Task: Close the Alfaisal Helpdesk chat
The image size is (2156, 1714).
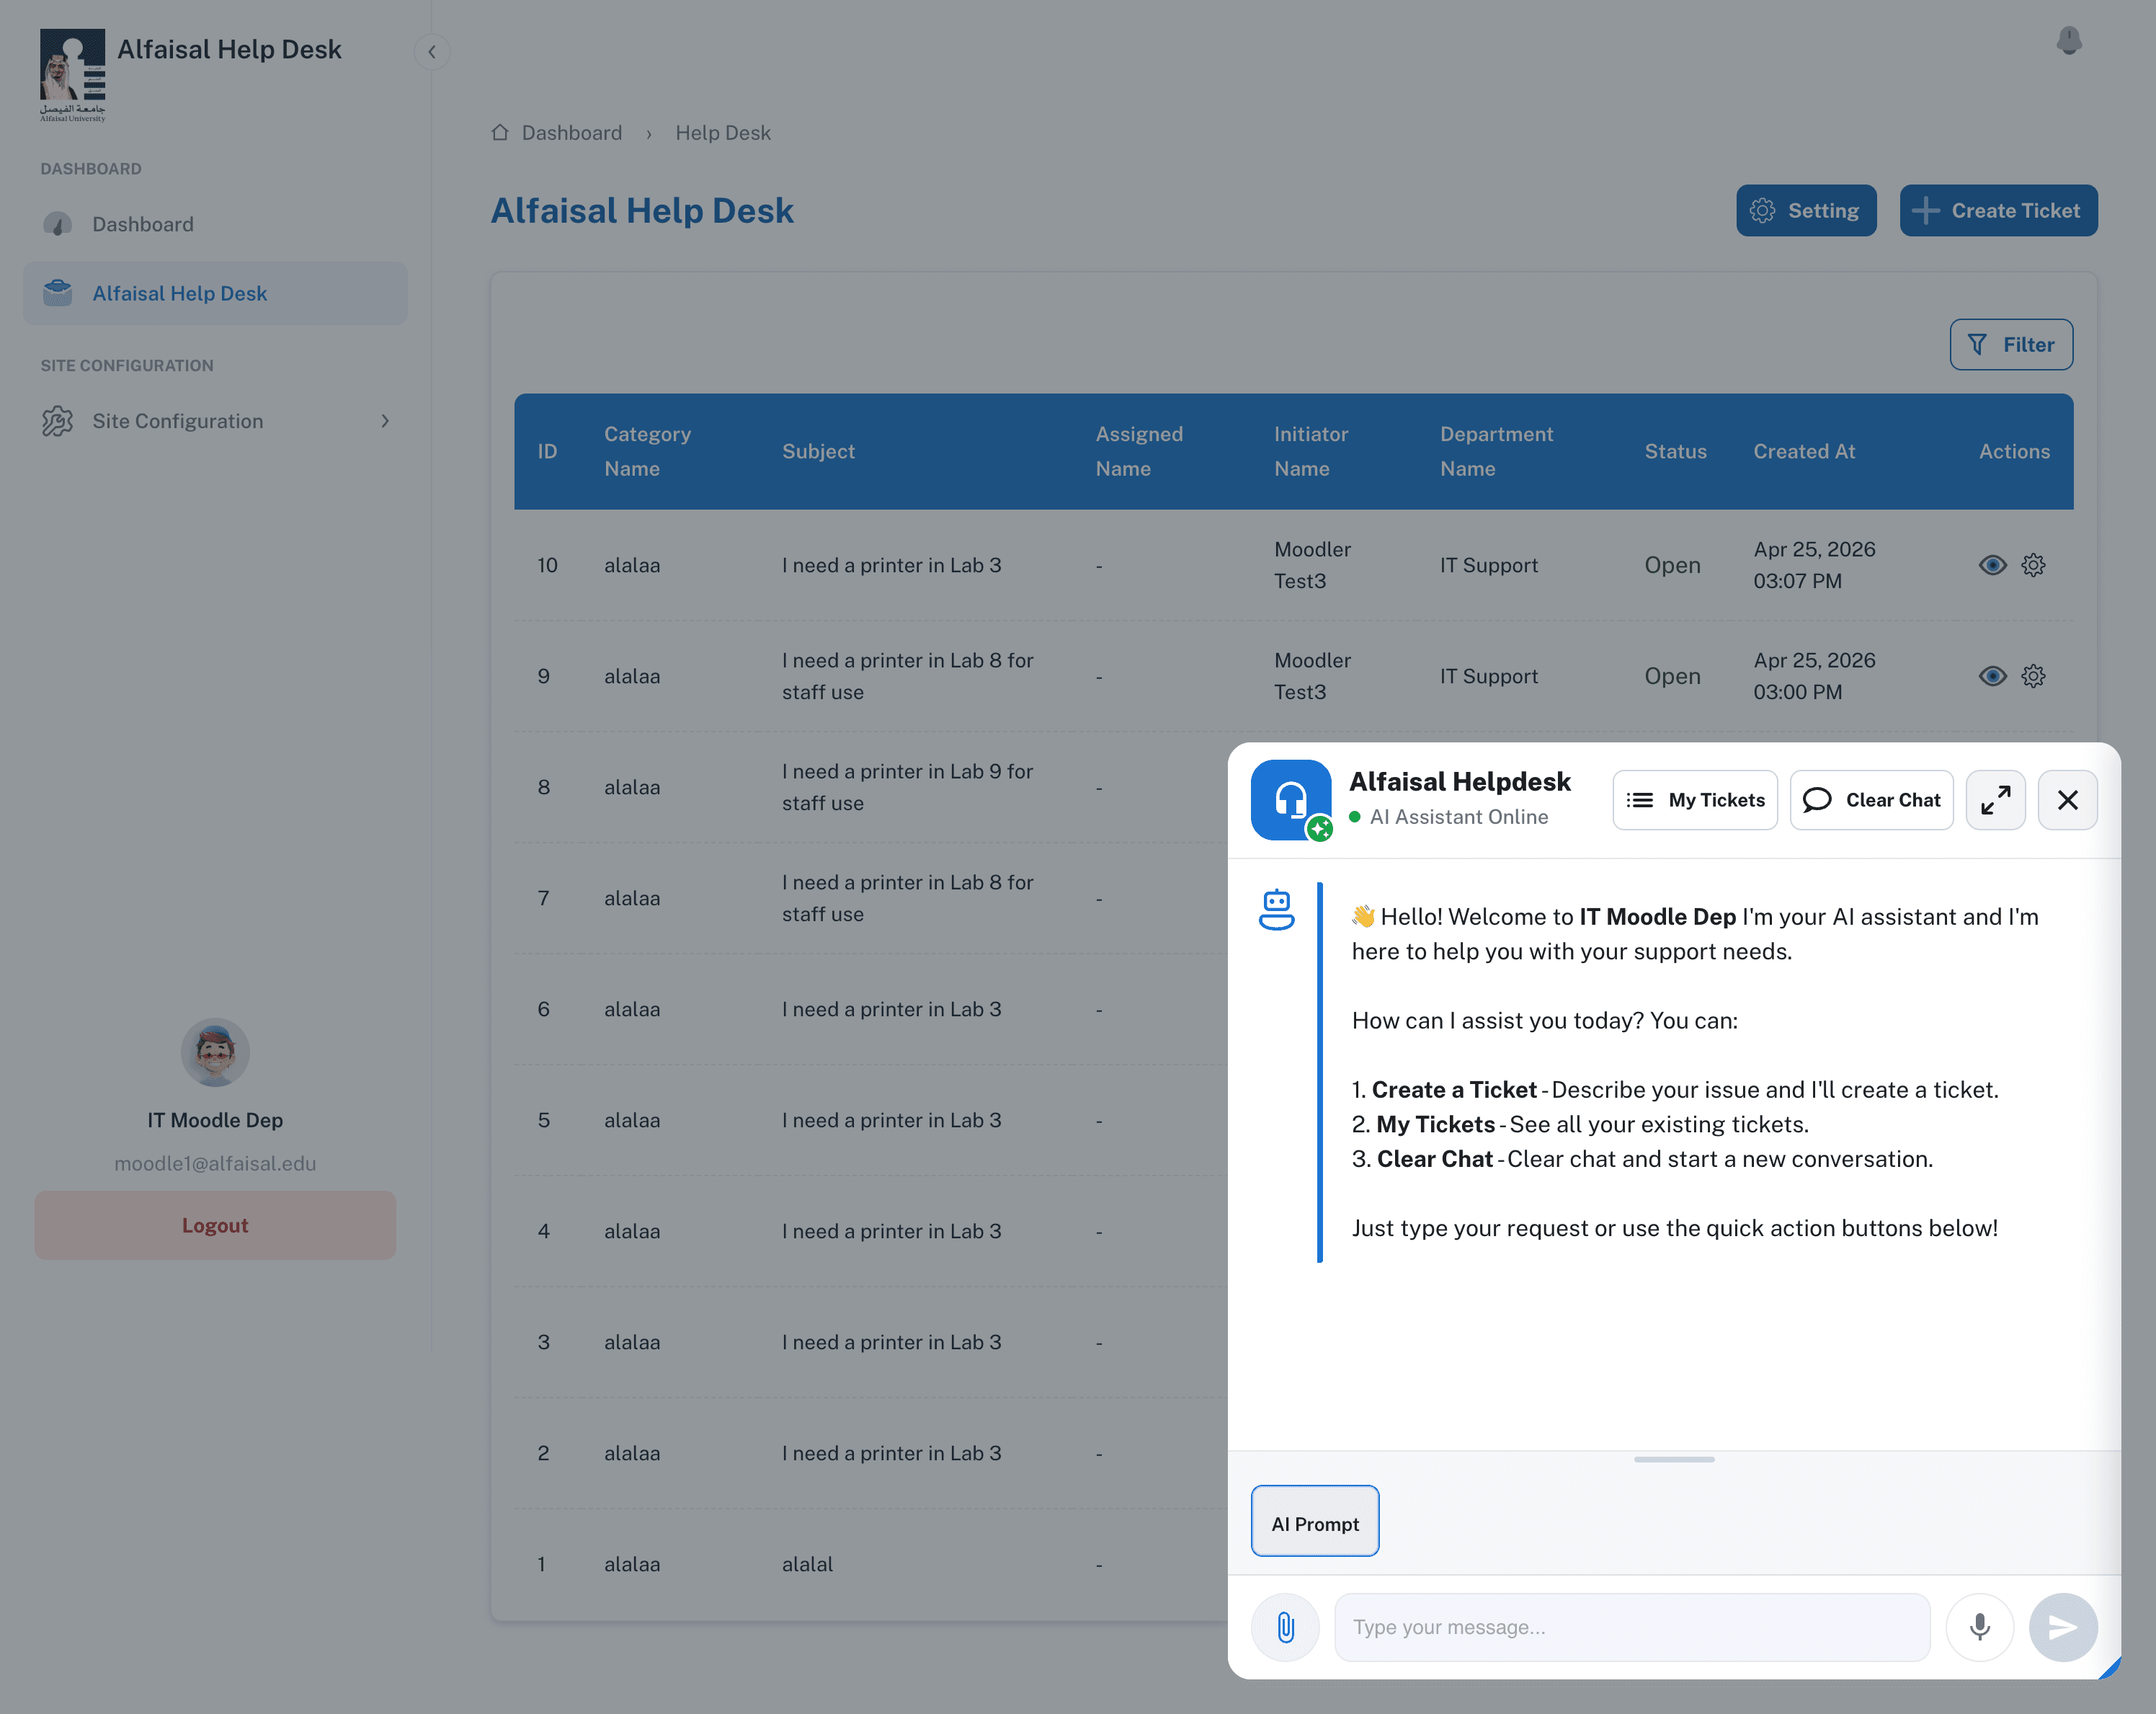Action: coord(2067,800)
